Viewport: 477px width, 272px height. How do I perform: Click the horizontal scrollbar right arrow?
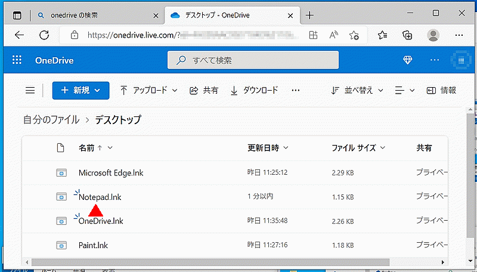click(443, 262)
